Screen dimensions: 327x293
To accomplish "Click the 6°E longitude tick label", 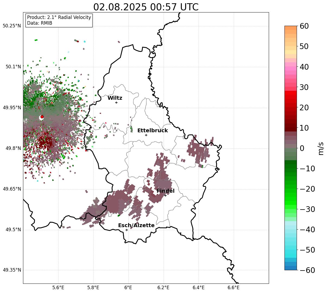I will point(128,287).
